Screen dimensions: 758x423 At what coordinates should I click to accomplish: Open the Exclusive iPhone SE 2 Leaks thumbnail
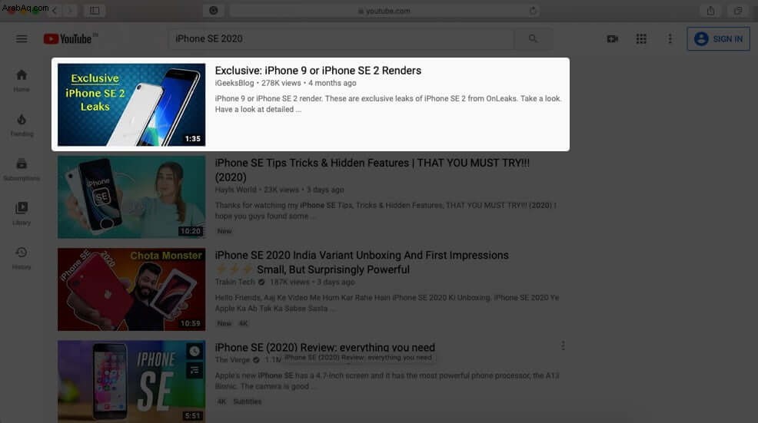tap(131, 104)
